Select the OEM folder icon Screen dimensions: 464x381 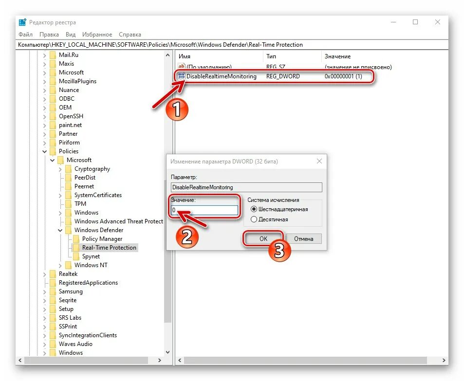(53, 108)
